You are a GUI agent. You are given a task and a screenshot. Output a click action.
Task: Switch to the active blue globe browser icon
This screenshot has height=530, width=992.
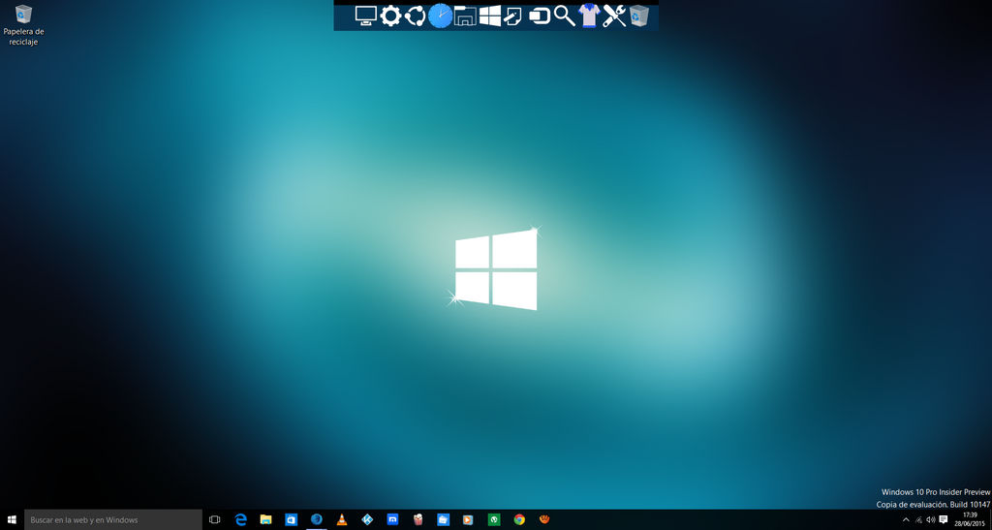[x=317, y=520]
